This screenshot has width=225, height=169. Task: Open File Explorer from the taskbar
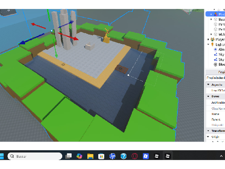(90, 156)
